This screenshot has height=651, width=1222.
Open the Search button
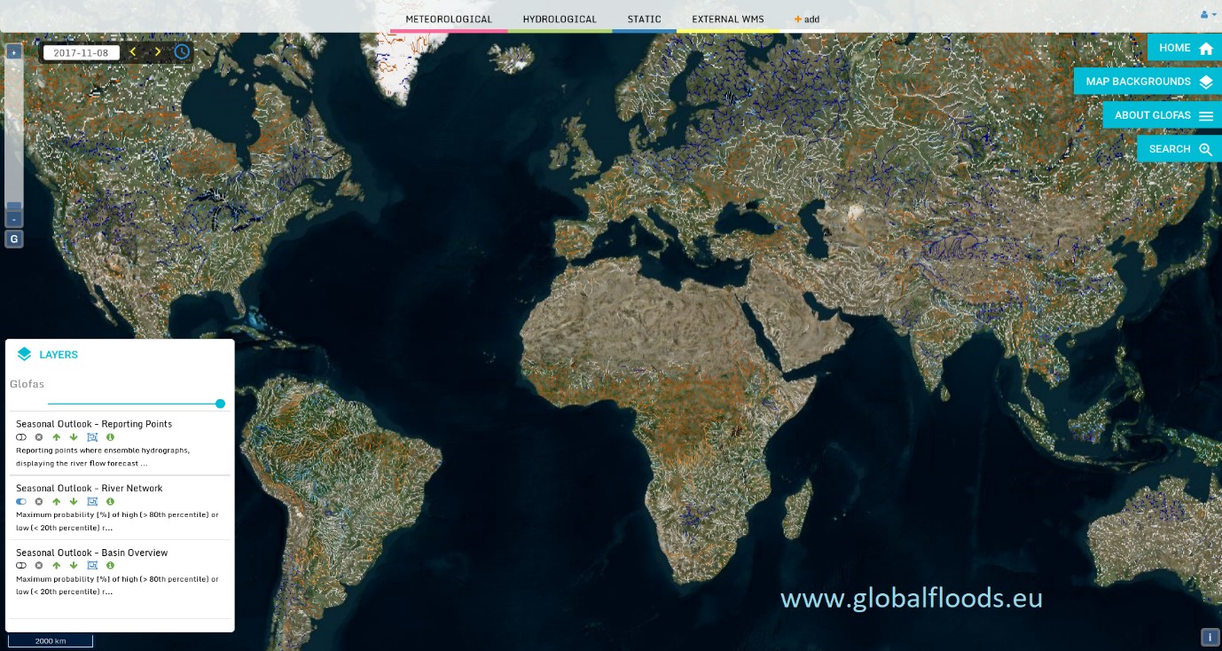1179,149
